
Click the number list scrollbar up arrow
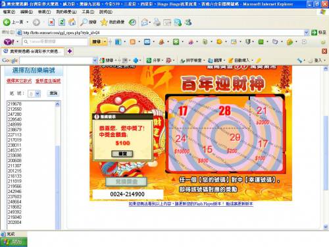pyautogui.click(x=58, y=104)
